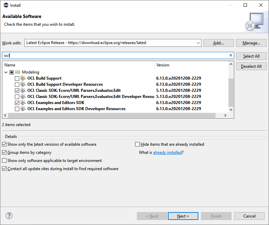Open the Work with site dropdown arrow
The width and height of the screenshot is (269, 225).
click(198, 43)
